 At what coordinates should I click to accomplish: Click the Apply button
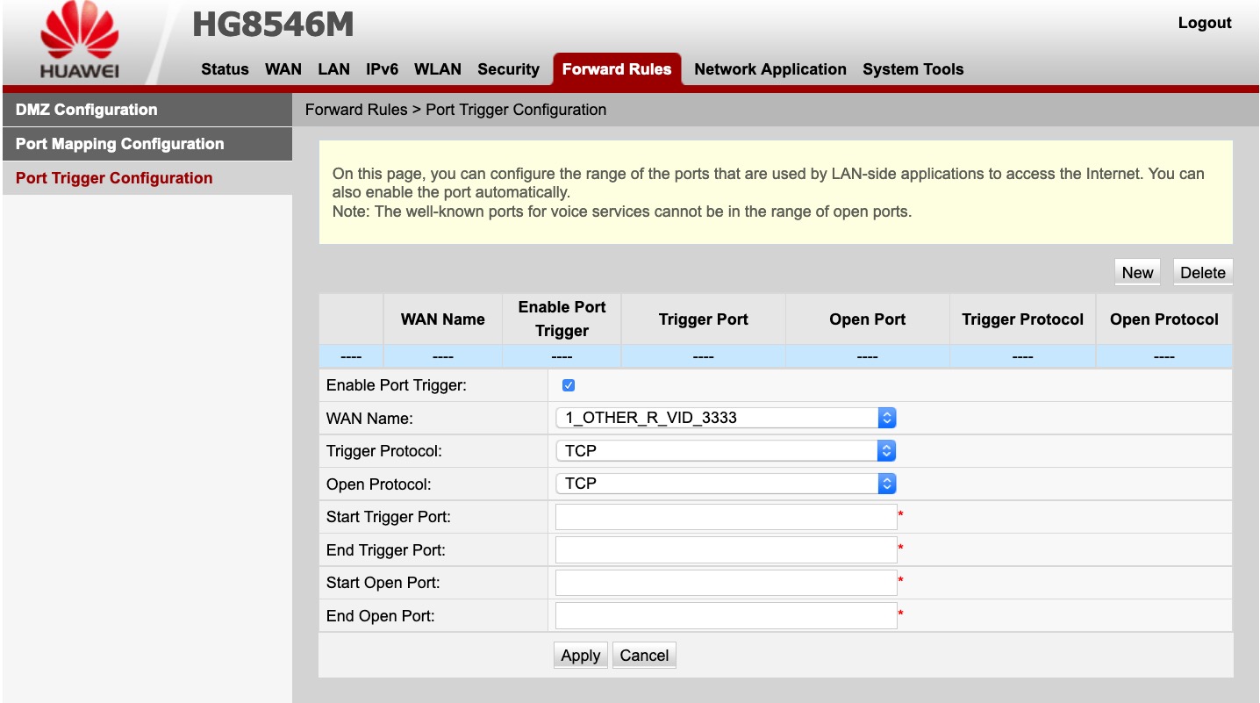pos(581,656)
